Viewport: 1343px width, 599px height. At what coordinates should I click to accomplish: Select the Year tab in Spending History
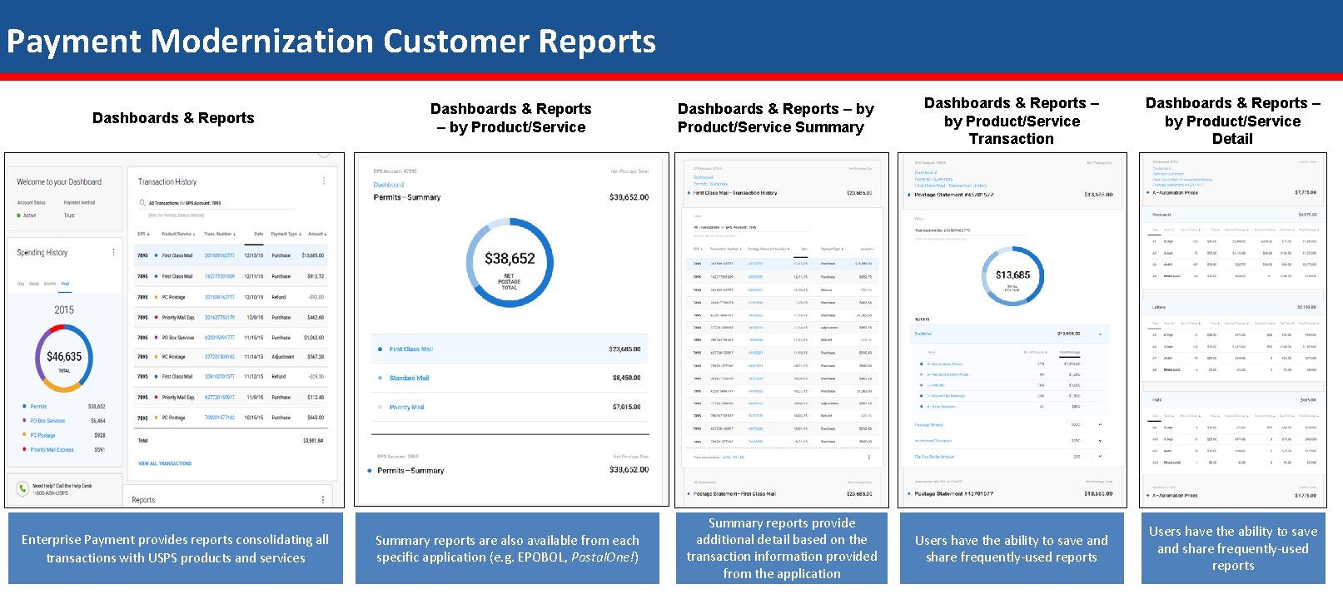pos(65,284)
